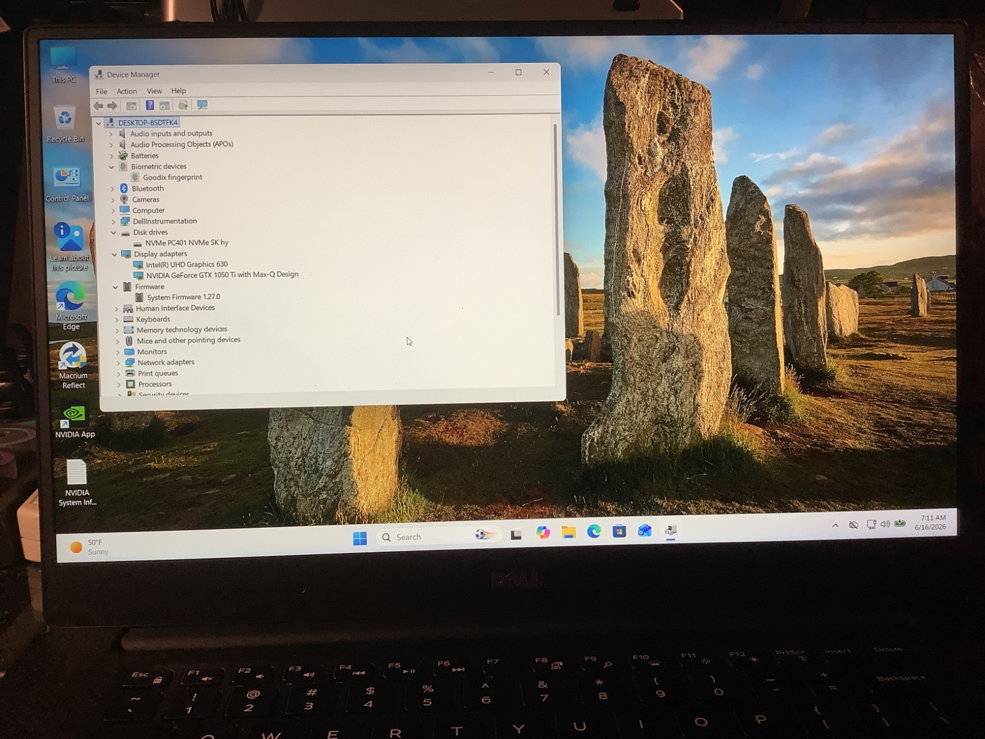The width and height of the screenshot is (985, 739).
Task: Expand the Bluetooth category
Action: (x=113, y=188)
